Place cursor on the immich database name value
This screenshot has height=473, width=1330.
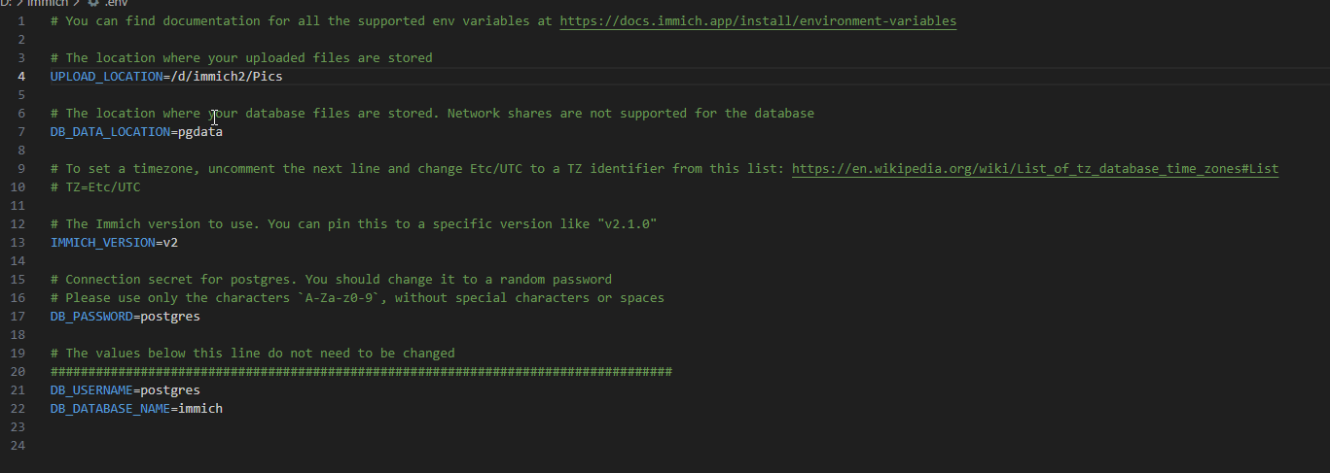point(200,409)
